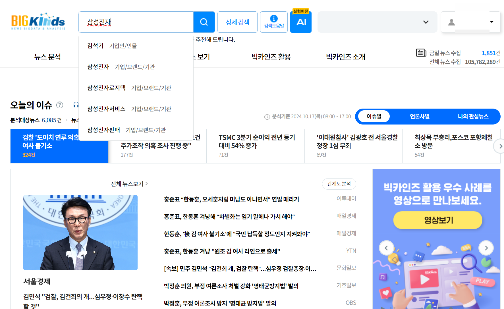Viewport: 504px width, 309px height.
Task: Expand the empty gray dropdown box
Action: click(377, 22)
